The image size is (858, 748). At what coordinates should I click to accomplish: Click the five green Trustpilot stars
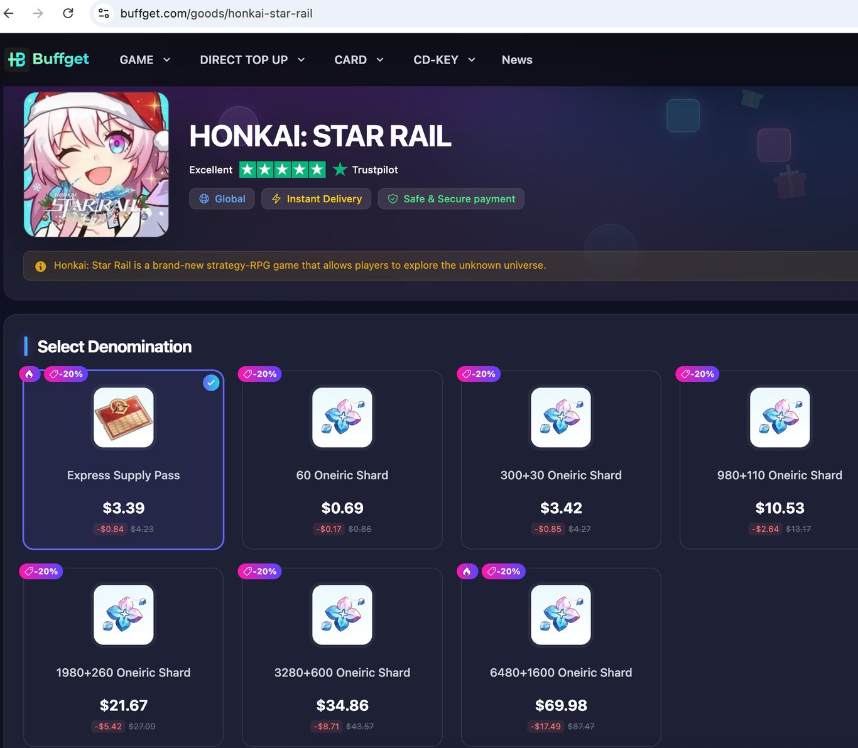click(x=283, y=170)
